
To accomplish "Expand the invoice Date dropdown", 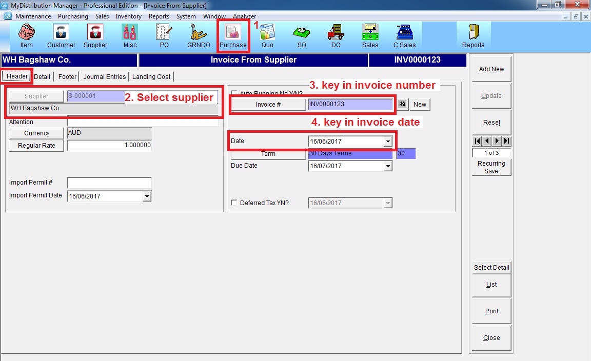I will click(x=387, y=142).
